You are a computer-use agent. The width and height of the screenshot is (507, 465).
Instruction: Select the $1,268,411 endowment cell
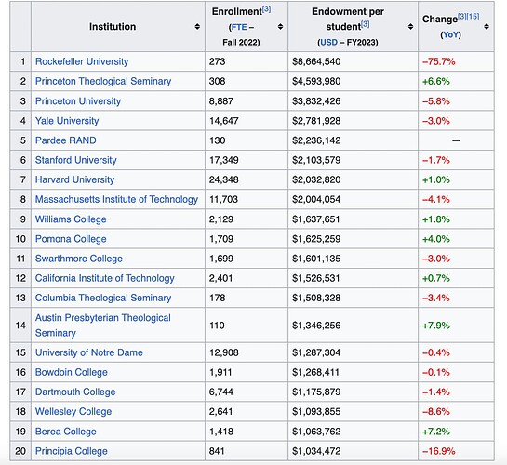click(353, 372)
